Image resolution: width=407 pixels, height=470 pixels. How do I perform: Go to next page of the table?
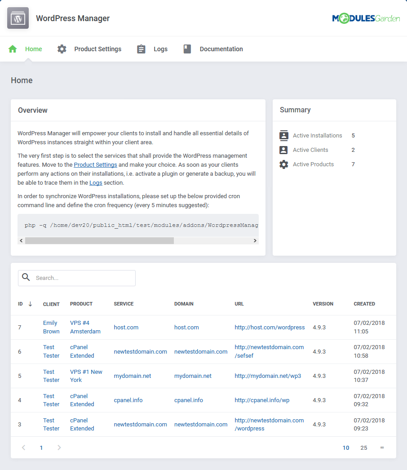(59, 448)
